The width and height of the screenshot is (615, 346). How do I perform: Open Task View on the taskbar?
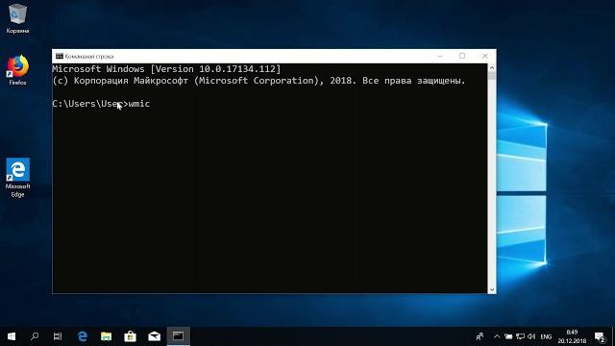(58, 336)
